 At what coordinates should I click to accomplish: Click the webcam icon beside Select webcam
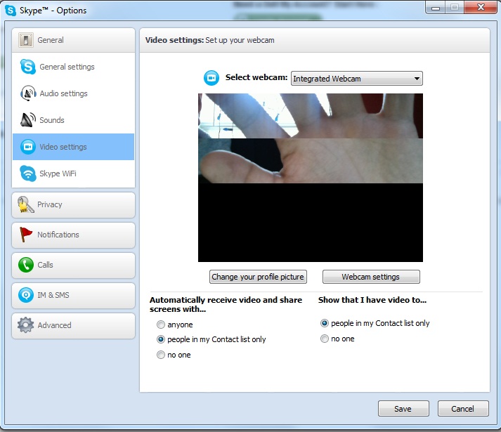tap(212, 78)
